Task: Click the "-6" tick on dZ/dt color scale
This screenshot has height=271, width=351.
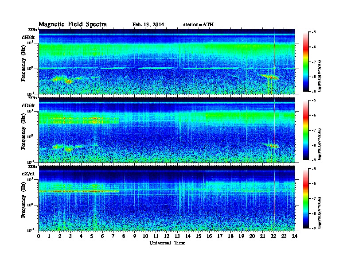Action: 314,183
